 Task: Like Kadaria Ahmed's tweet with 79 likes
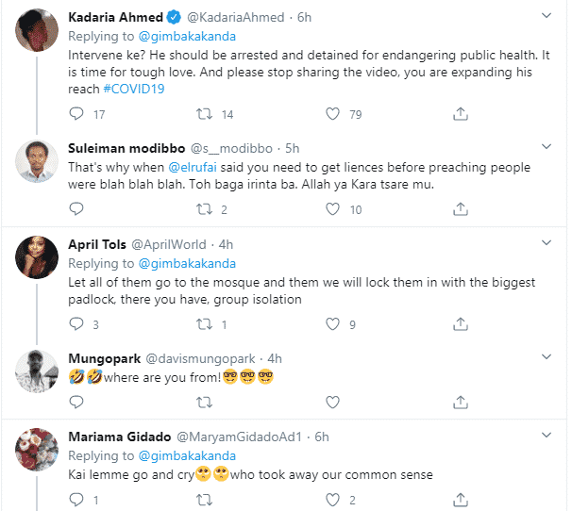(x=332, y=114)
